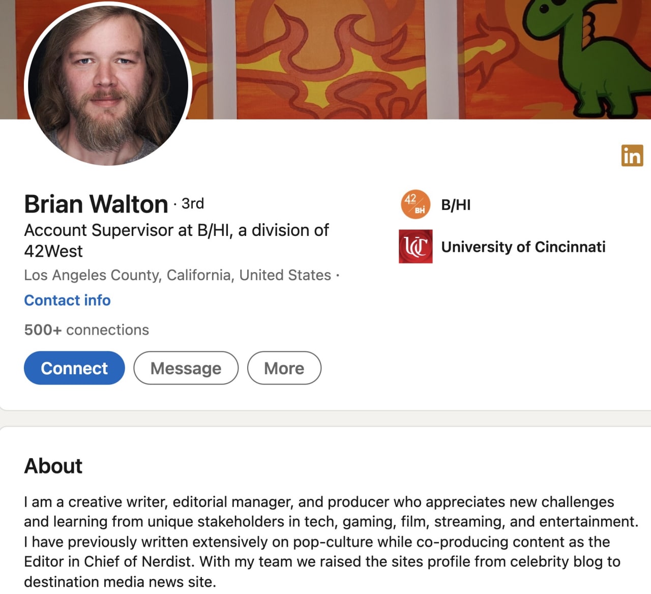Click the gold LinkedIn premium badge icon
This screenshot has height=594, width=651.
click(x=632, y=156)
